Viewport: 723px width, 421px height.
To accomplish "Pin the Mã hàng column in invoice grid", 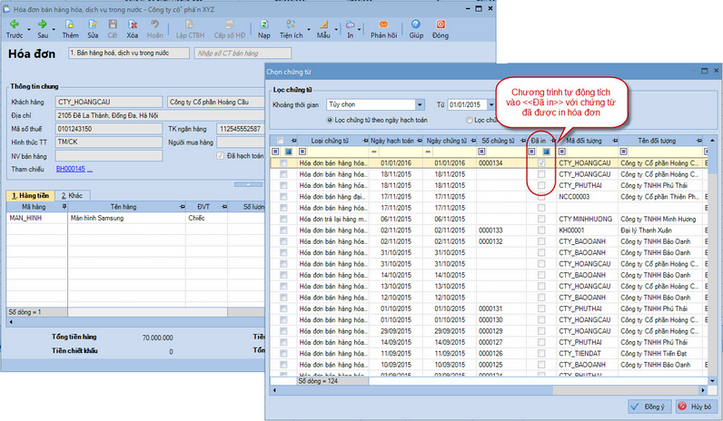I will [x=64, y=207].
